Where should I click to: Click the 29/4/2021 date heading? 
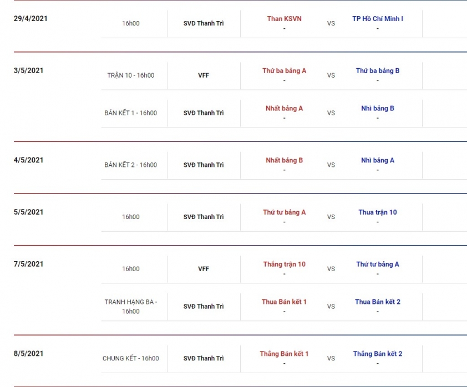(31, 18)
